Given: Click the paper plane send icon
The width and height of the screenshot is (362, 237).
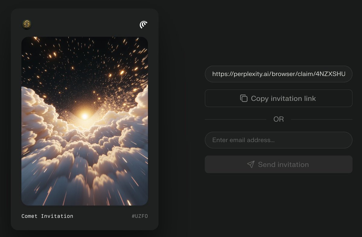Looking at the screenshot, I should click(251, 164).
